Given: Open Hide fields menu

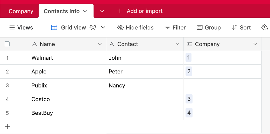Looking at the screenshot, I should point(135,27).
